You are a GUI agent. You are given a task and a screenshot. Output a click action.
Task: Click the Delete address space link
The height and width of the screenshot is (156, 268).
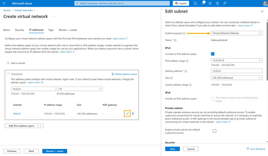pyautogui.click(x=124, y=74)
